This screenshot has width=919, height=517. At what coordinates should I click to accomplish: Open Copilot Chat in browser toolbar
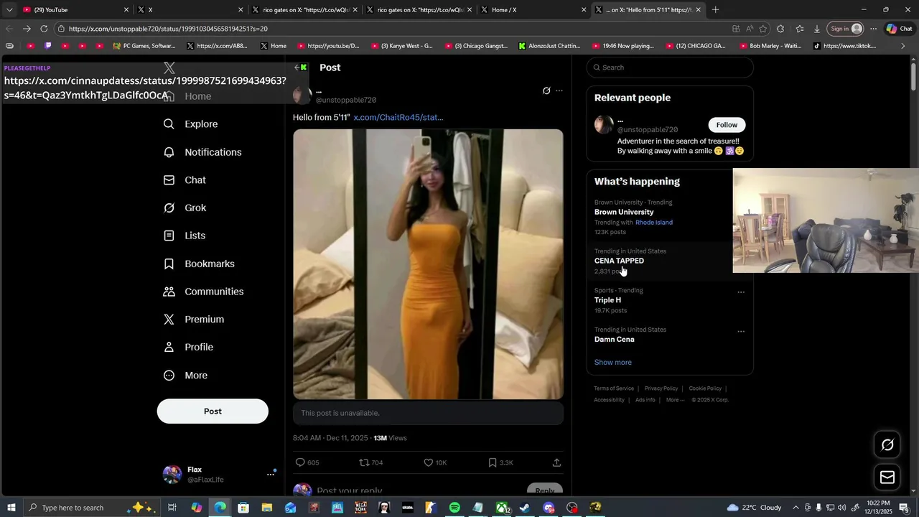point(900,29)
